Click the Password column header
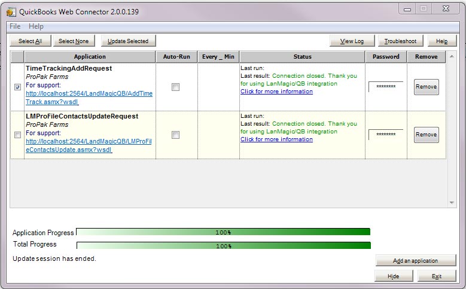The image size is (466, 289). (x=386, y=56)
